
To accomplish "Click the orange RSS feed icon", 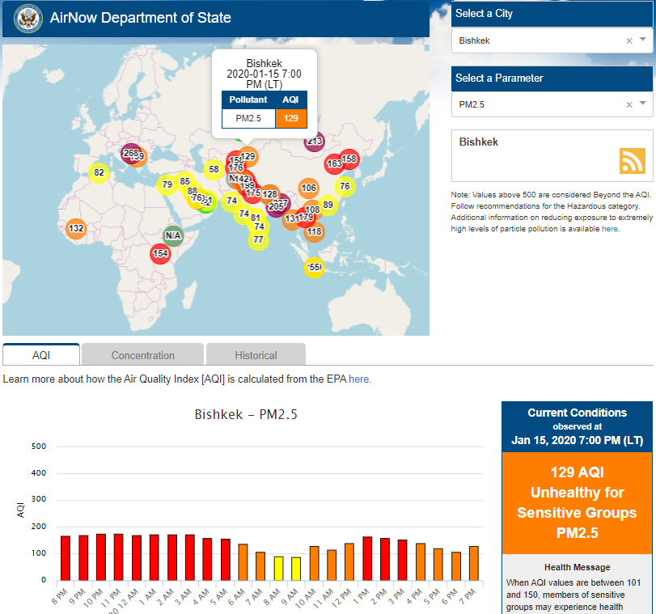I will click(632, 161).
